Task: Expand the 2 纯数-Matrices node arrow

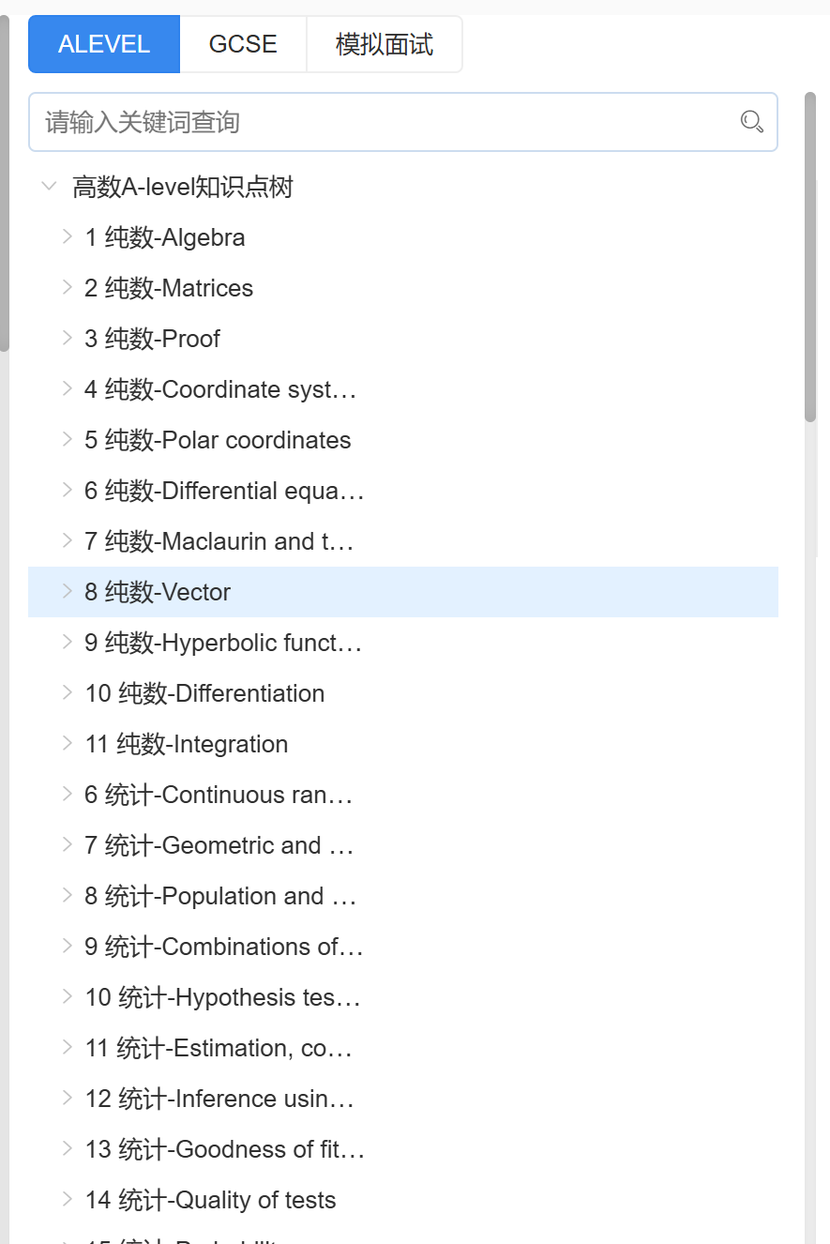Action: [x=68, y=287]
